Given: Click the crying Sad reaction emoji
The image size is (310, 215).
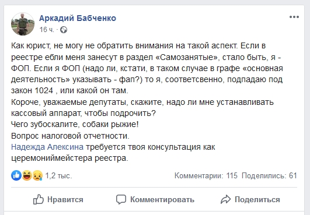Looking at the screenshot, I should point(37,175).
